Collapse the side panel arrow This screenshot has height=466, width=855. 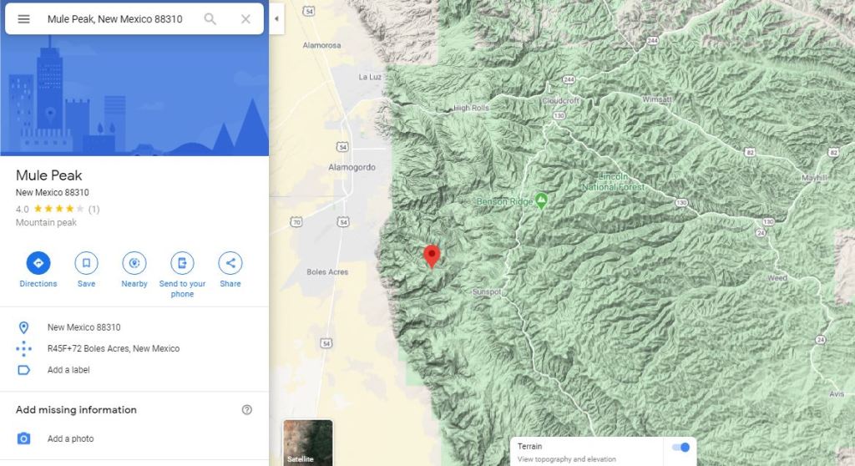coord(276,19)
